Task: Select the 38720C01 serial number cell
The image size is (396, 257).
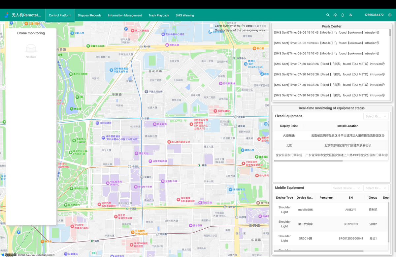Action: pyautogui.click(x=350, y=224)
